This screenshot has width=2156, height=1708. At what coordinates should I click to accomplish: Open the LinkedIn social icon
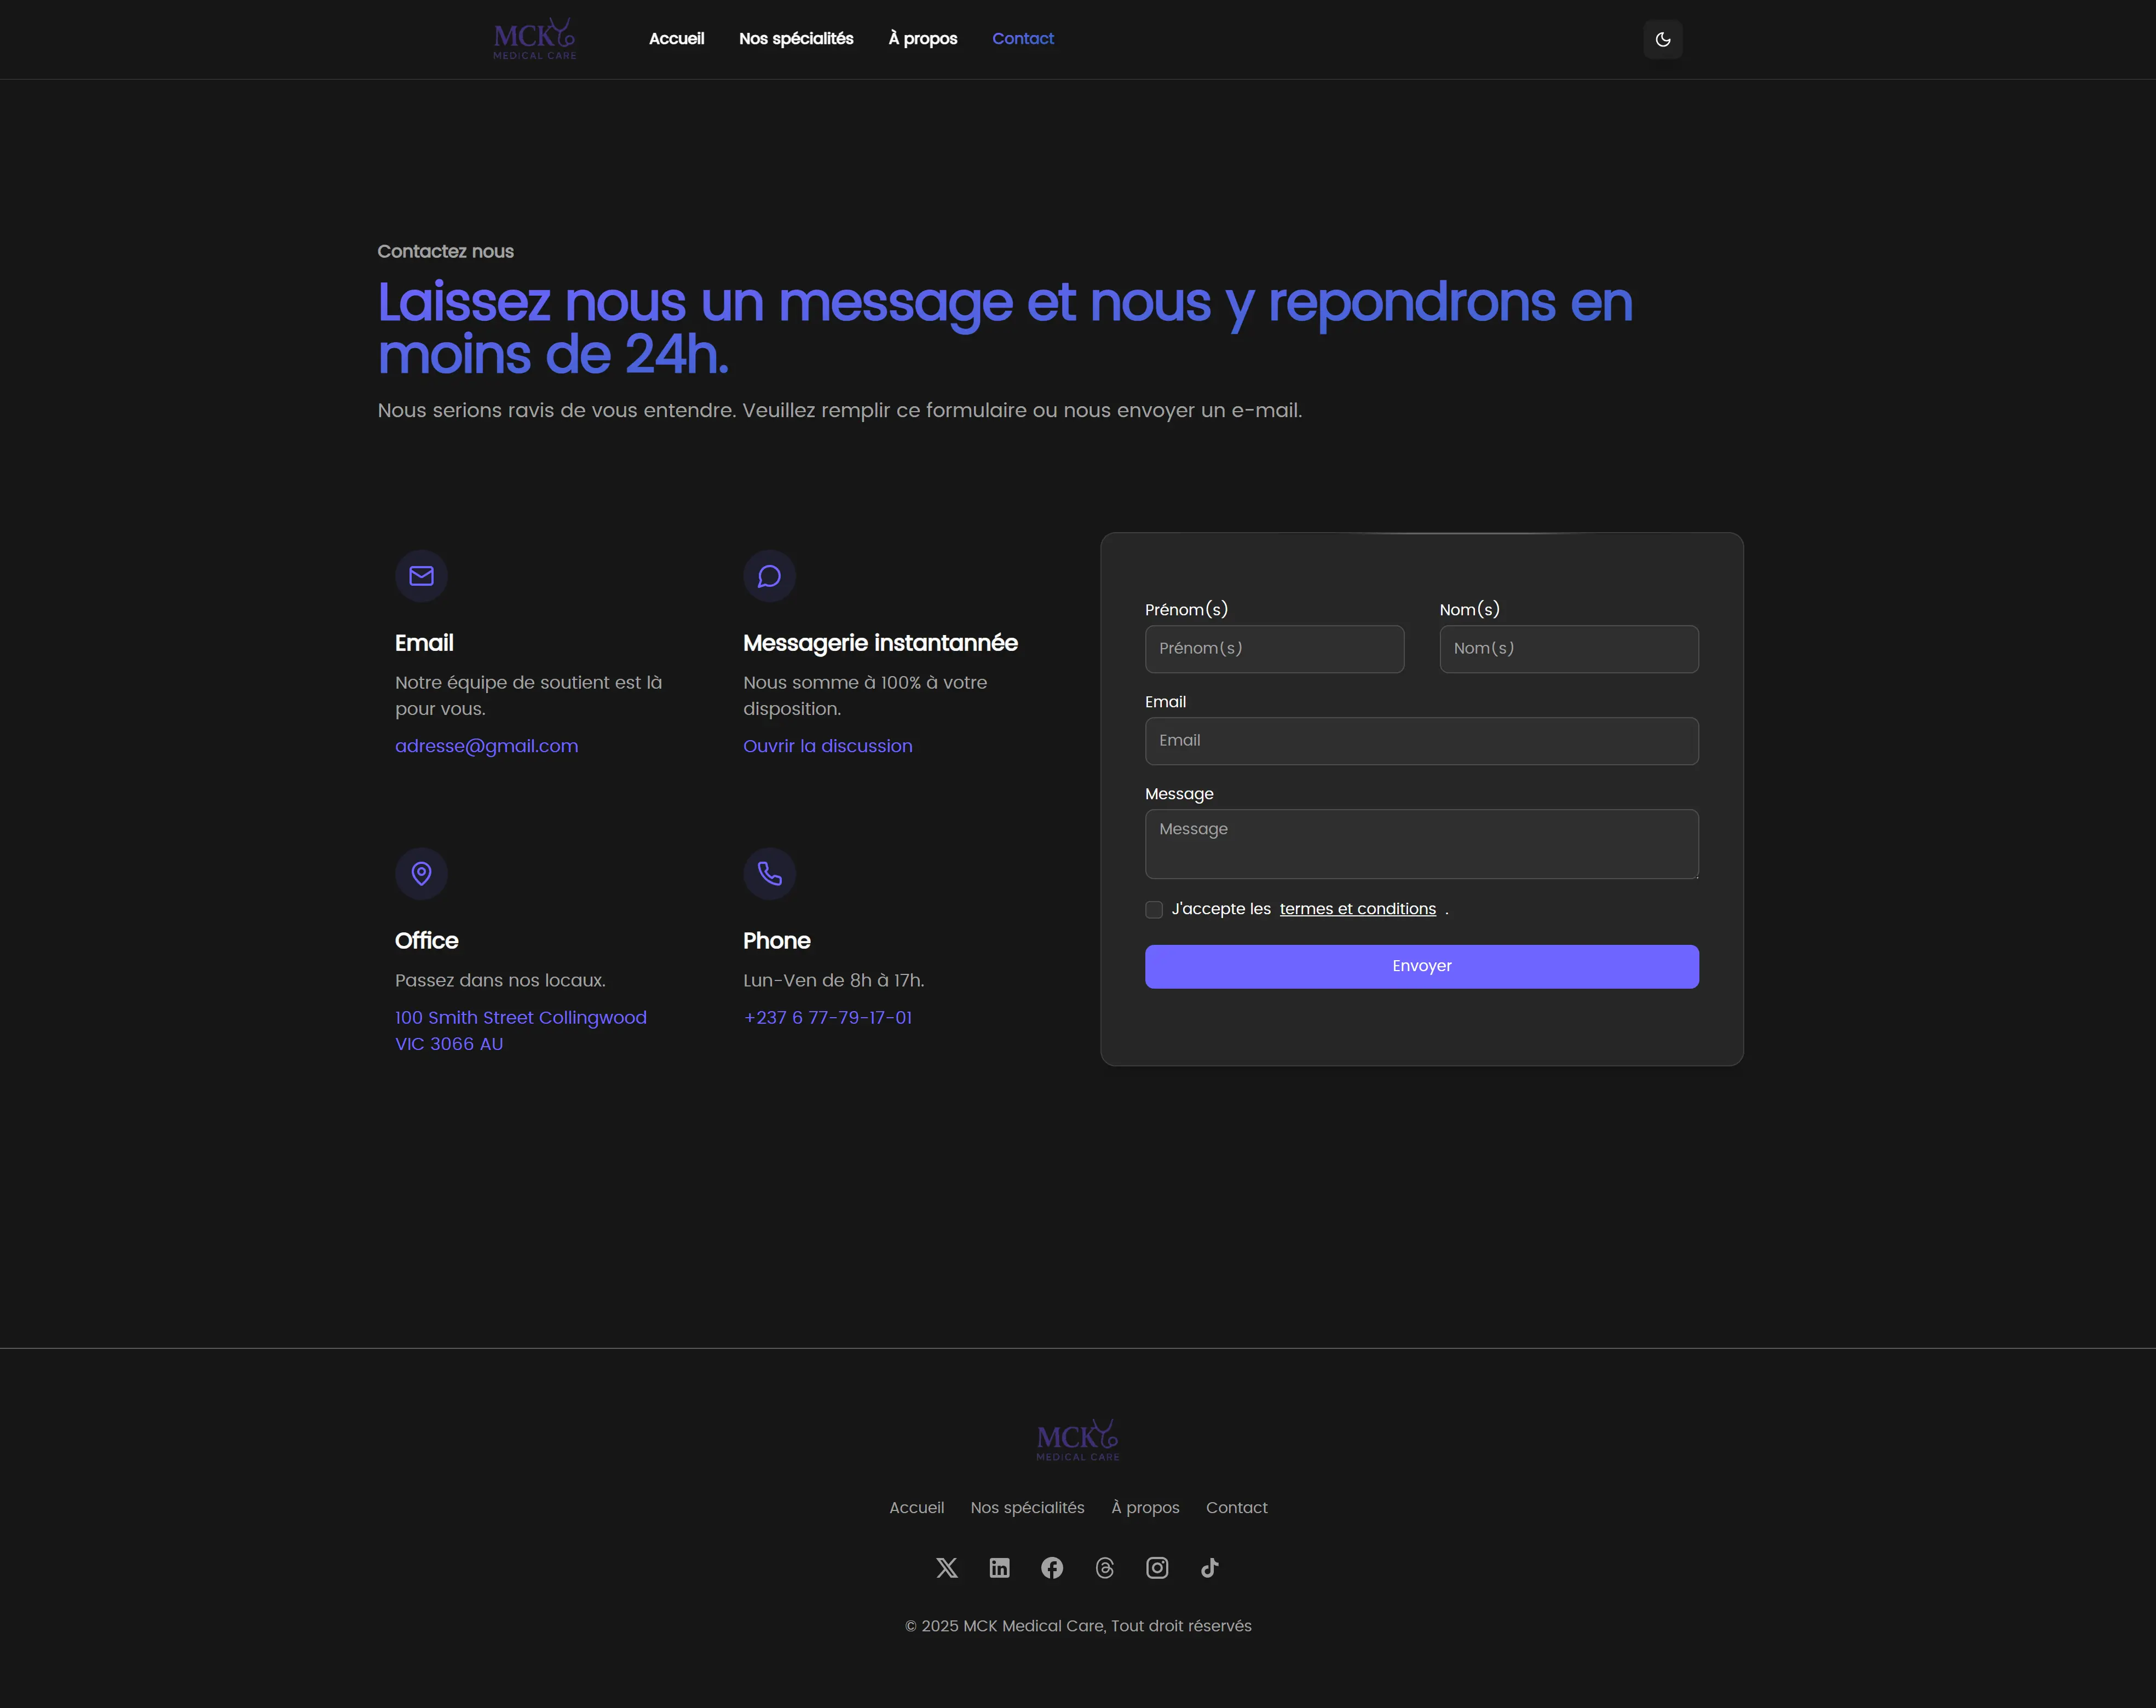tap(999, 1567)
